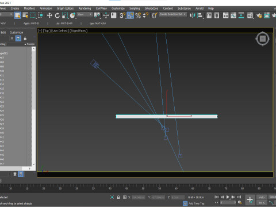This screenshot has width=276, height=207.
Task: Open the Animation menu
Action: (x=45, y=9)
